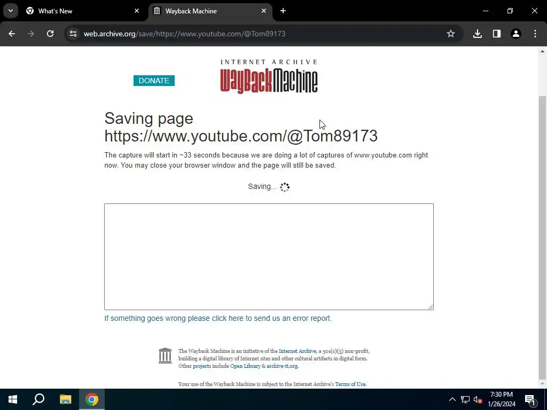Click the Wayback Machine logo

[x=269, y=77]
